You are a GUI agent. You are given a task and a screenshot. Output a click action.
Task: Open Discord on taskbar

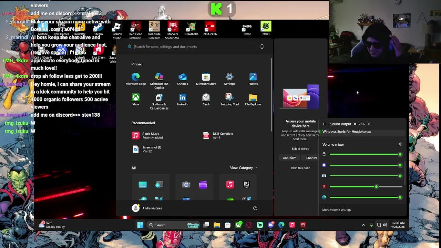[271, 225]
